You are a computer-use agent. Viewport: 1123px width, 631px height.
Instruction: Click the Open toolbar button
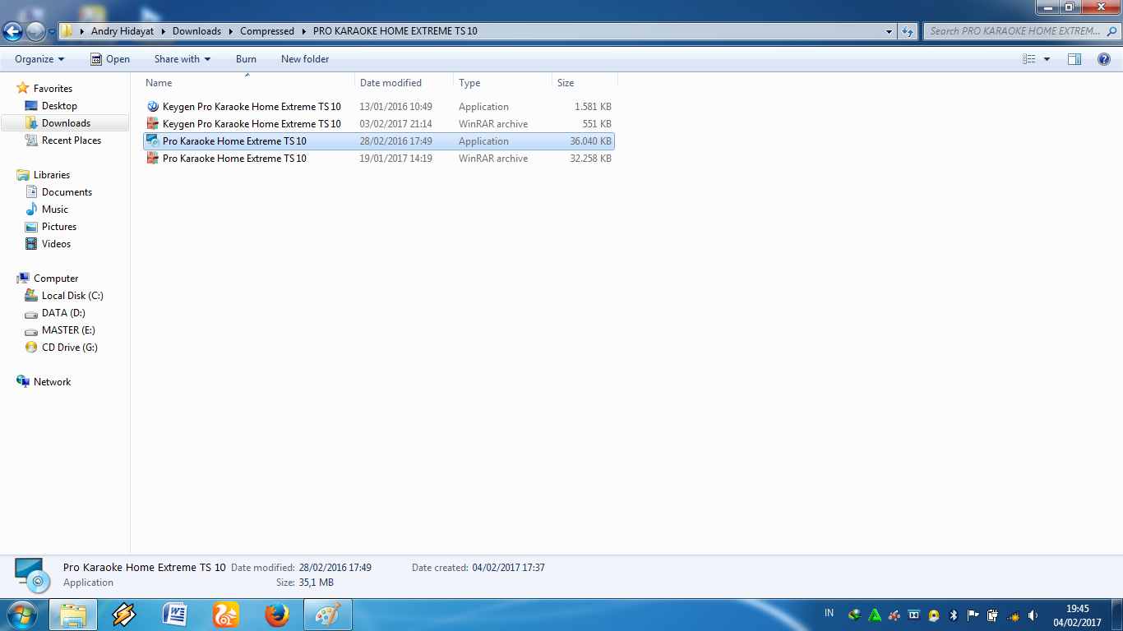tap(110, 59)
